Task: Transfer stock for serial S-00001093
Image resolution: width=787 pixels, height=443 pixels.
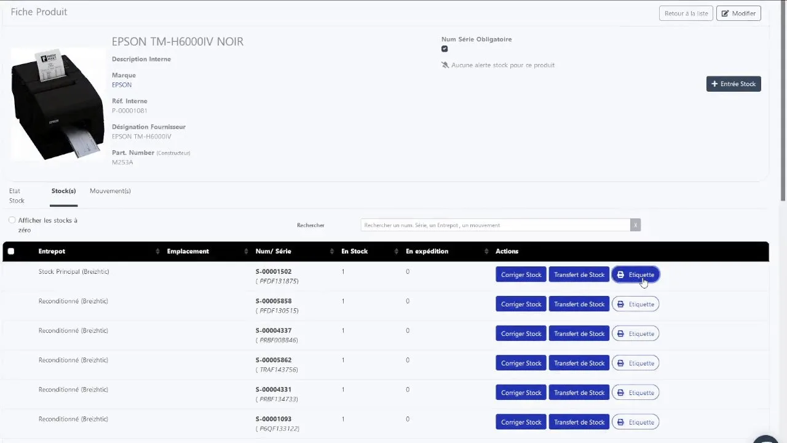Action: 579,422
